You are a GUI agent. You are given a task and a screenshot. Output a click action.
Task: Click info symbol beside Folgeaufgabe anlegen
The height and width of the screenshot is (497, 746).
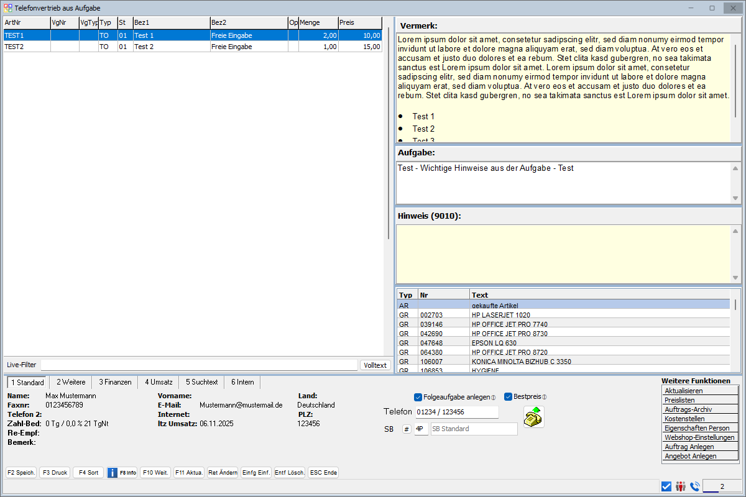pos(493,398)
